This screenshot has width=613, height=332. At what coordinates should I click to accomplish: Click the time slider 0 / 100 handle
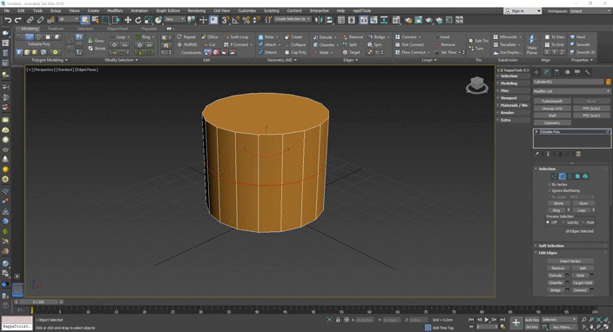click(38, 302)
